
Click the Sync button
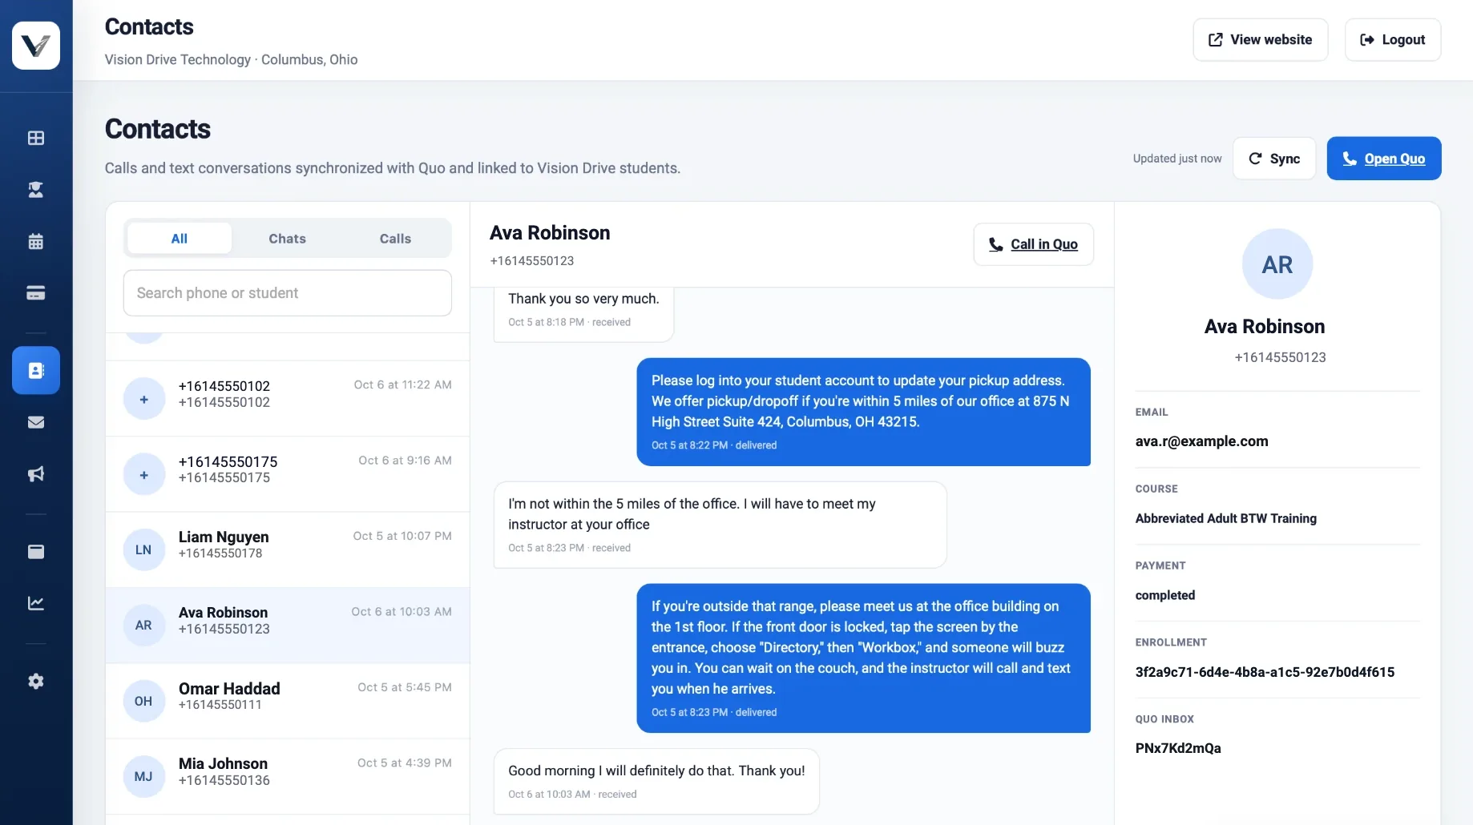coord(1274,159)
